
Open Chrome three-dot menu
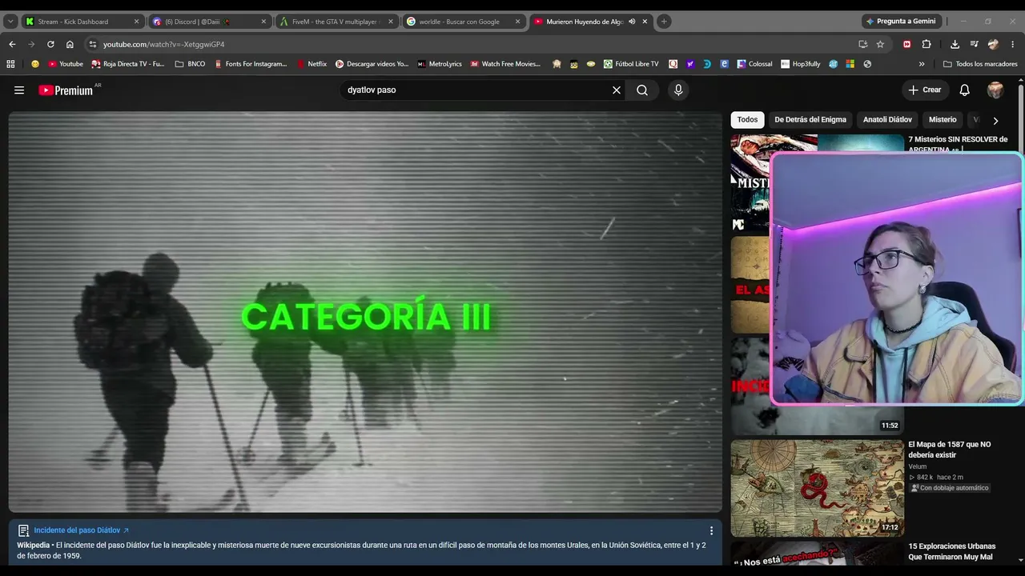click(x=1012, y=44)
